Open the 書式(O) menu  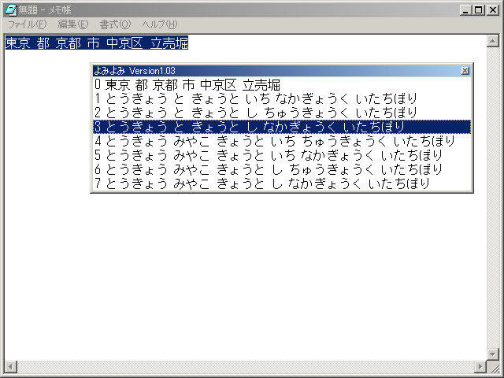click(116, 24)
